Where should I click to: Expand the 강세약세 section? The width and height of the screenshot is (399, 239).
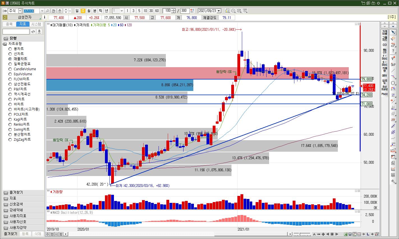tap(23, 210)
